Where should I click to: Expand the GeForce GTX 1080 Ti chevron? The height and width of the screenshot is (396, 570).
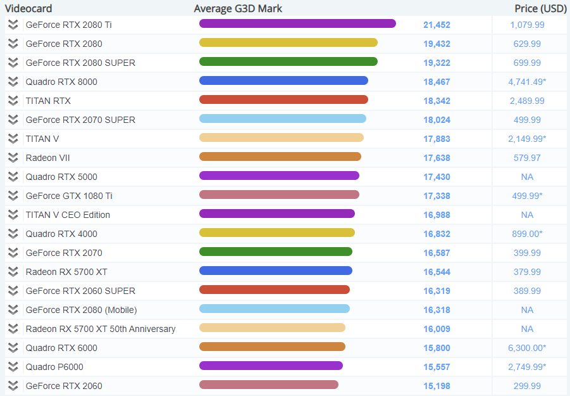point(13,196)
